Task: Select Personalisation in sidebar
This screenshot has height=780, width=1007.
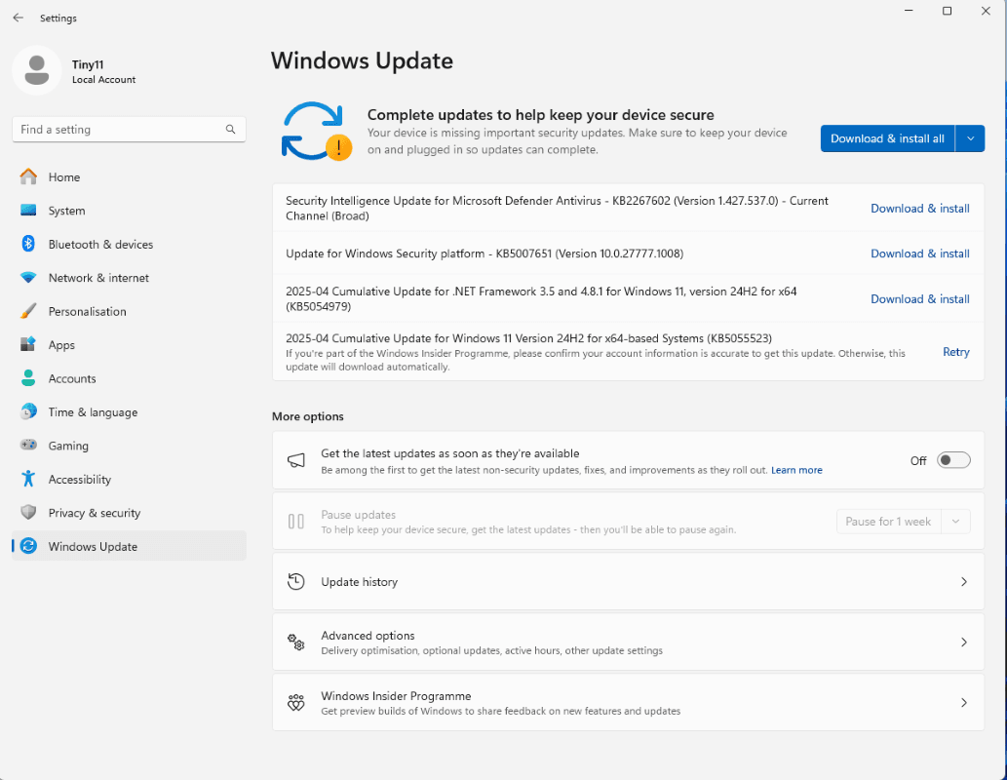Action: pos(129,311)
